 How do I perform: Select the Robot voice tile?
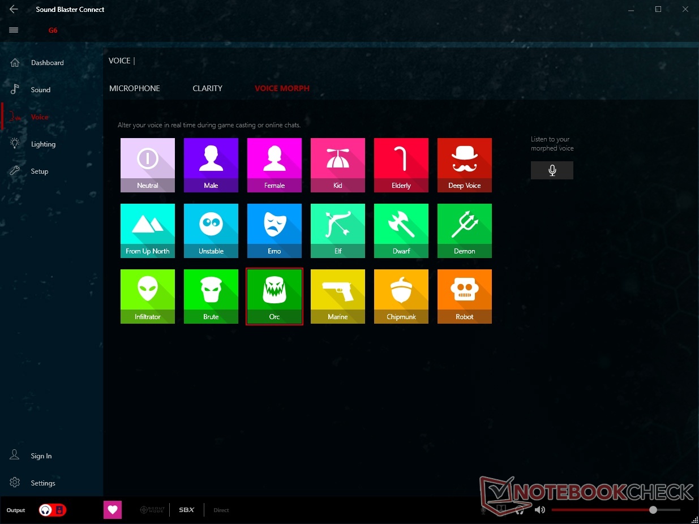tap(465, 297)
